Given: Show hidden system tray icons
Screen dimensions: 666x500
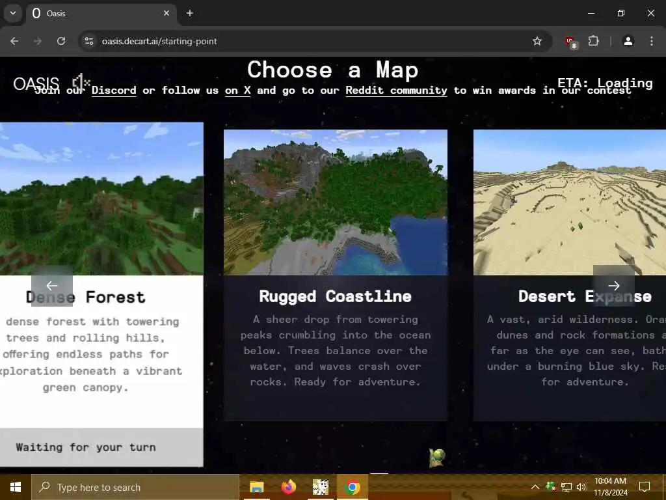Looking at the screenshot, I should coord(535,487).
